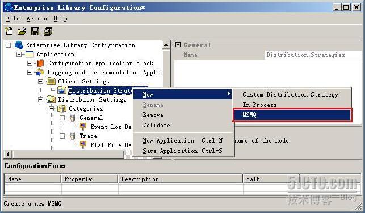The width and height of the screenshot is (365, 213).
Task: Click the tree scroll up arrow
Action: (166, 45)
